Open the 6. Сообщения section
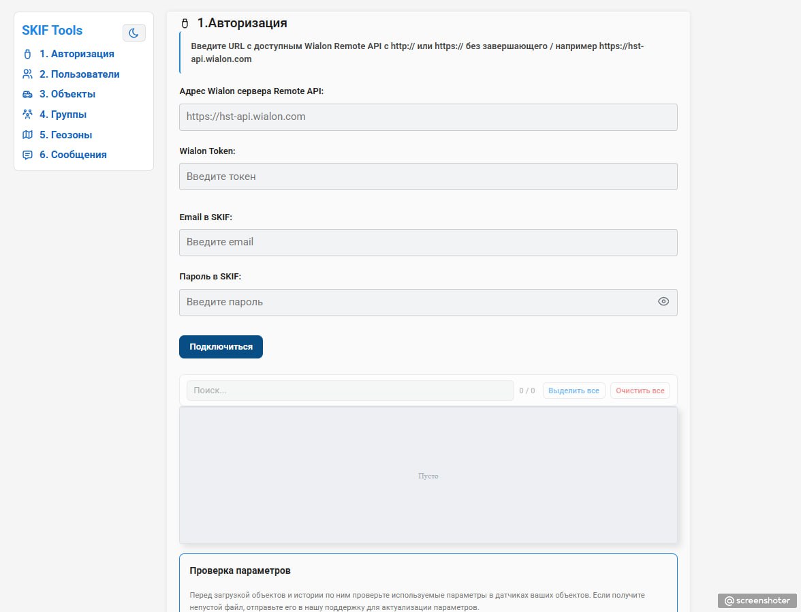 (x=73, y=155)
